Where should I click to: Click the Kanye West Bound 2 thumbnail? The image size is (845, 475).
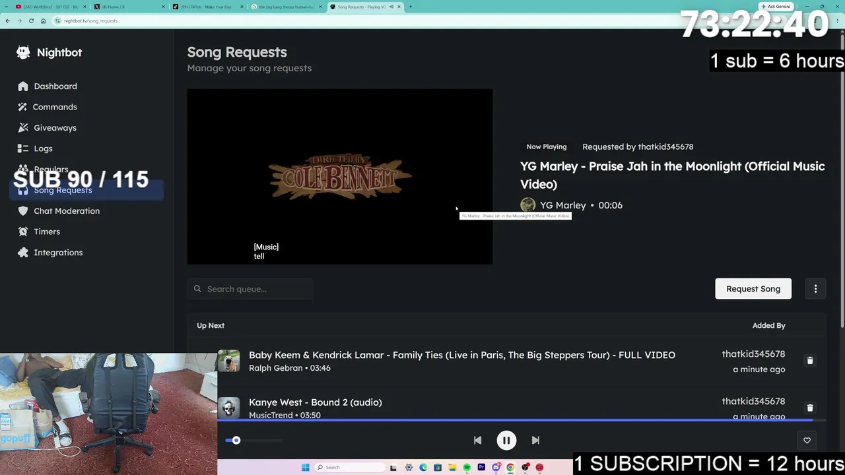228,408
